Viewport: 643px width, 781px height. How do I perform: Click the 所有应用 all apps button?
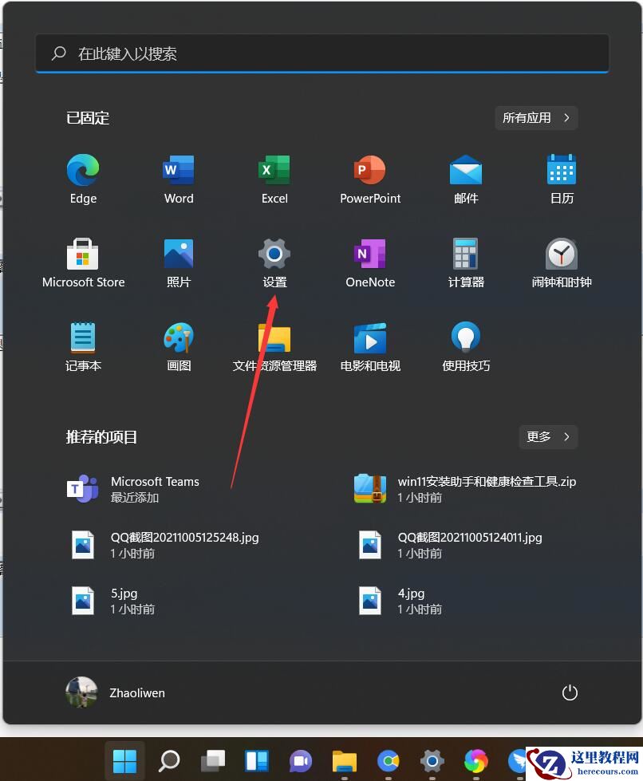[x=535, y=117]
